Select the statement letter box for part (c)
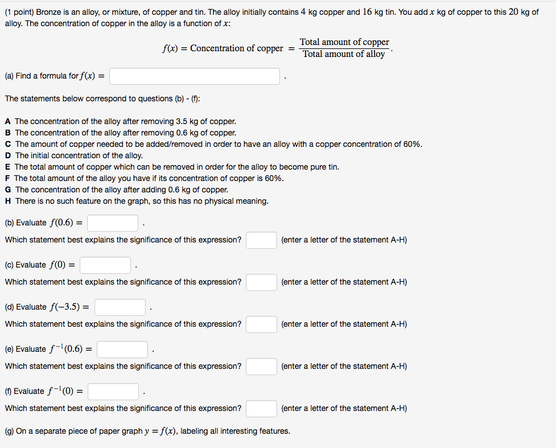The width and height of the screenshot is (556, 448). click(262, 282)
